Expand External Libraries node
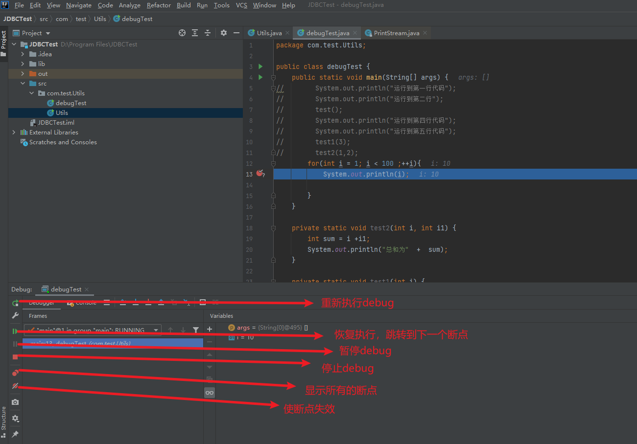 (x=14, y=132)
